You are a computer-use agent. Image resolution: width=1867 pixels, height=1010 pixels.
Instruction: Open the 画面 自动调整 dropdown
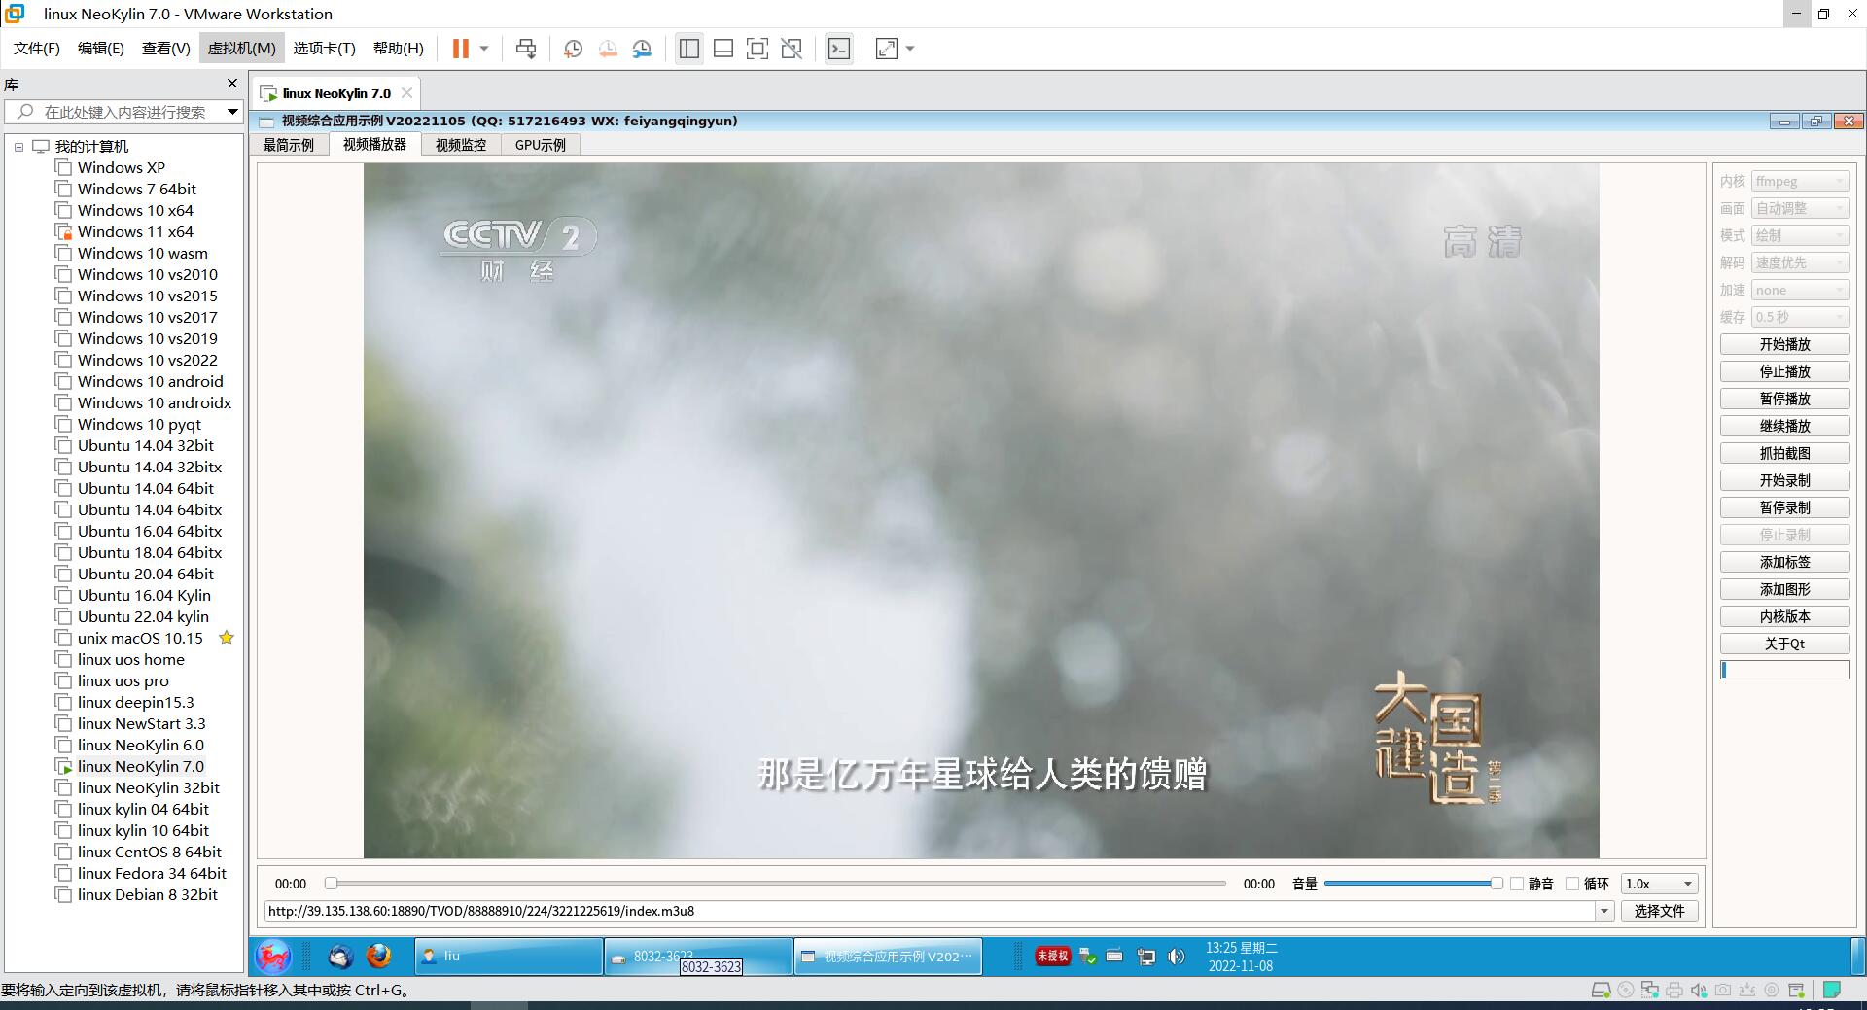[x=1800, y=208]
